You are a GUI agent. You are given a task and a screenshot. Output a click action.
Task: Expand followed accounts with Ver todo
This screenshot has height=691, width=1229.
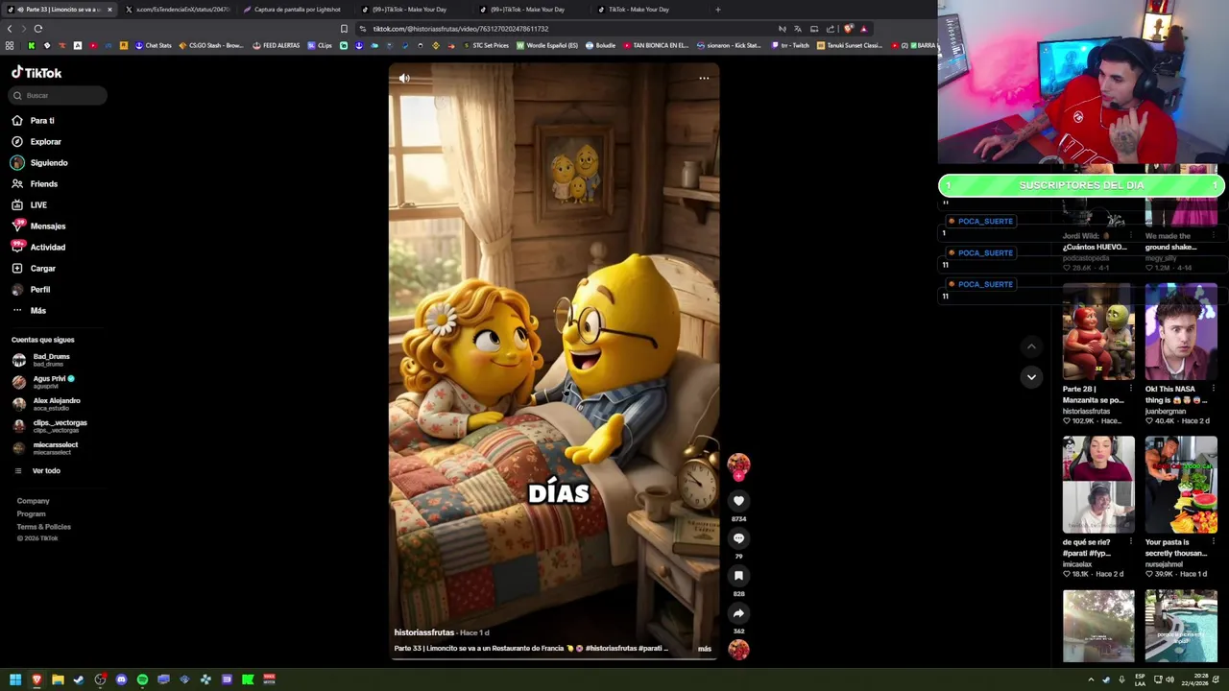37,471
